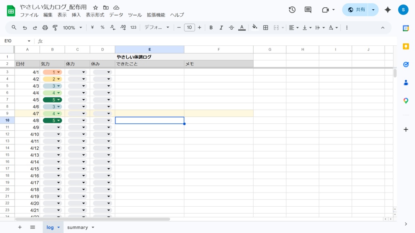The height and width of the screenshot is (233, 415).
Task: Open the Google Keep side panel
Action: 406,46
